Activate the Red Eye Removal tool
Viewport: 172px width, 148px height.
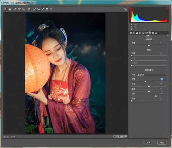(x=39, y=9)
